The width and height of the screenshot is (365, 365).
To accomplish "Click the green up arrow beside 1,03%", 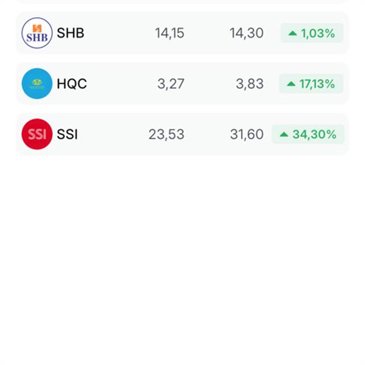I will point(293,33).
